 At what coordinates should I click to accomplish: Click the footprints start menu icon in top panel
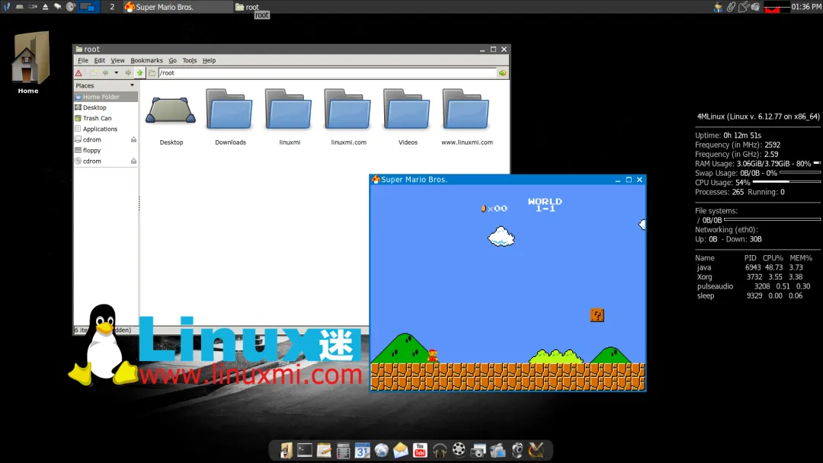(7, 7)
